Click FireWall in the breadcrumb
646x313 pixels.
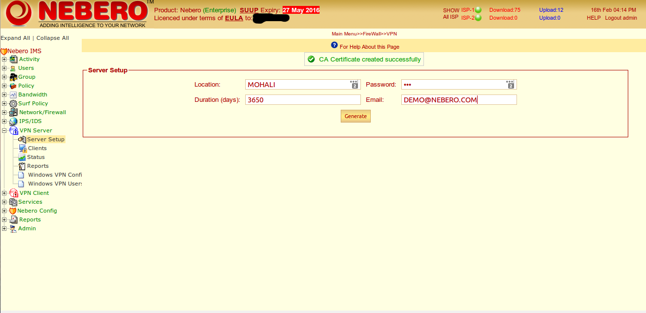click(372, 34)
